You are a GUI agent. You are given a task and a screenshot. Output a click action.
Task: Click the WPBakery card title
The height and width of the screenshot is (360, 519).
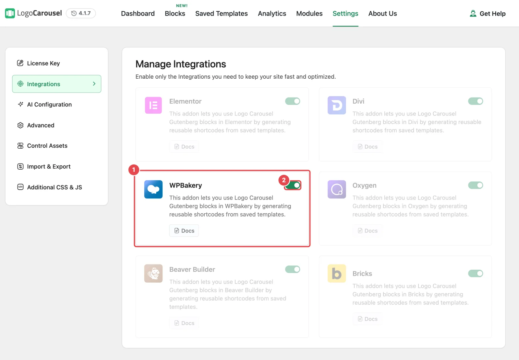186,186
